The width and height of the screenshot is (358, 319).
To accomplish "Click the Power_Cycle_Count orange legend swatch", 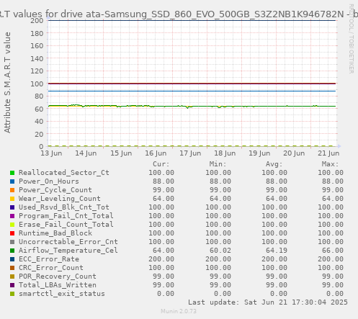I will click(12, 190).
